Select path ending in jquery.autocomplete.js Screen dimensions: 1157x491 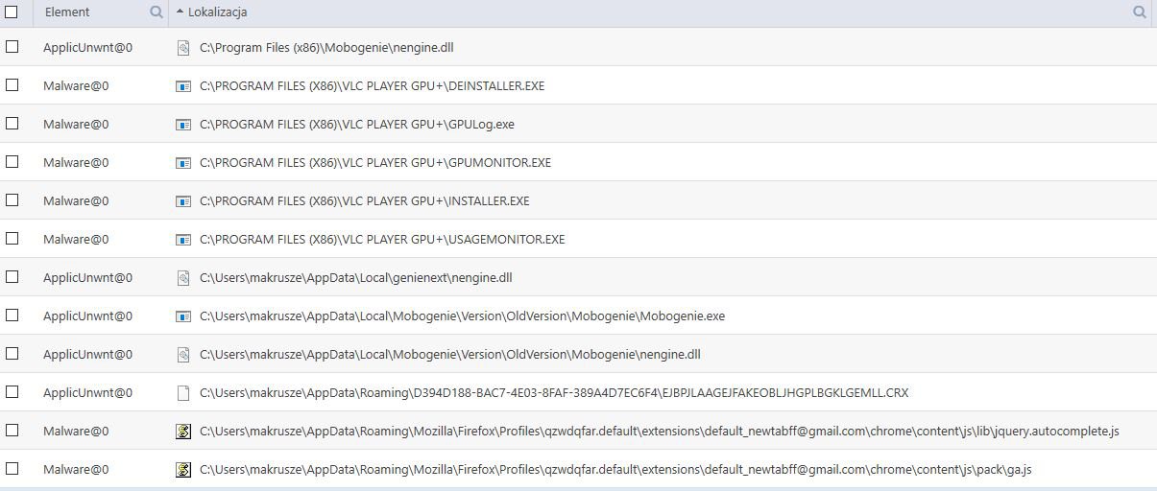pyautogui.click(x=660, y=432)
